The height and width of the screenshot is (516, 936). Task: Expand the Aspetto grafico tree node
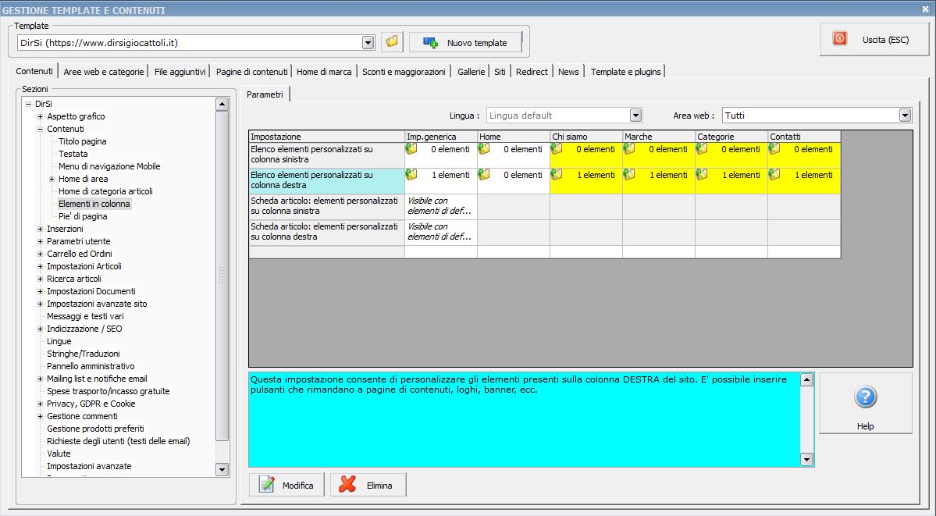coord(41,116)
